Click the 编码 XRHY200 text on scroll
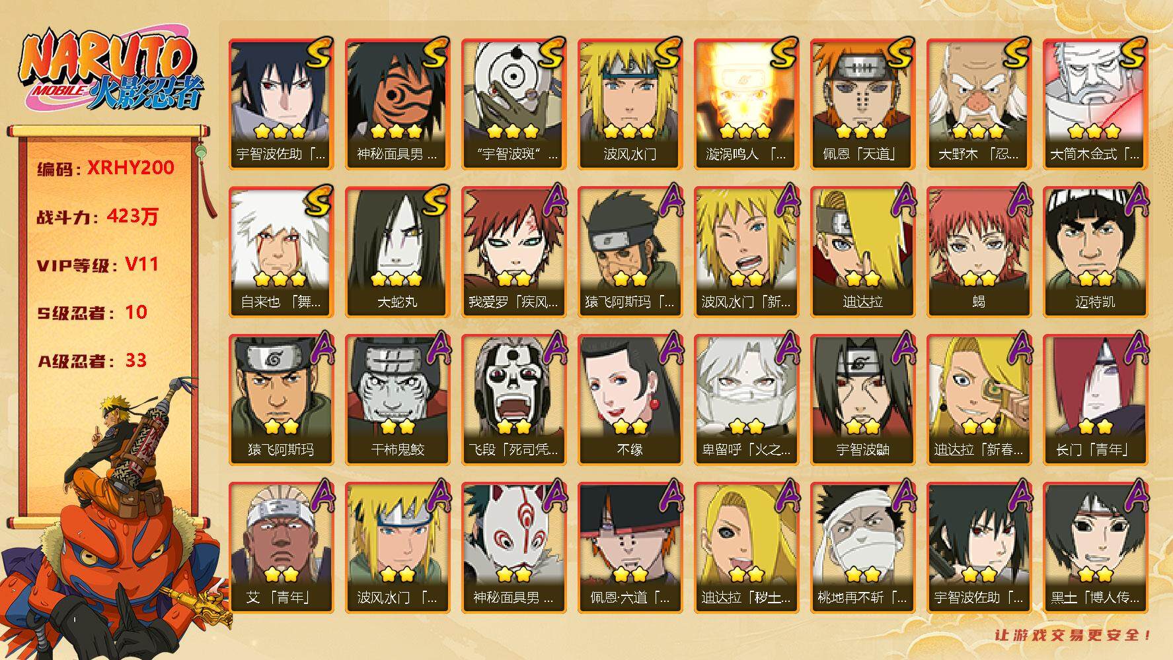The height and width of the screenshot is (660, 1173). coord(106,168)
